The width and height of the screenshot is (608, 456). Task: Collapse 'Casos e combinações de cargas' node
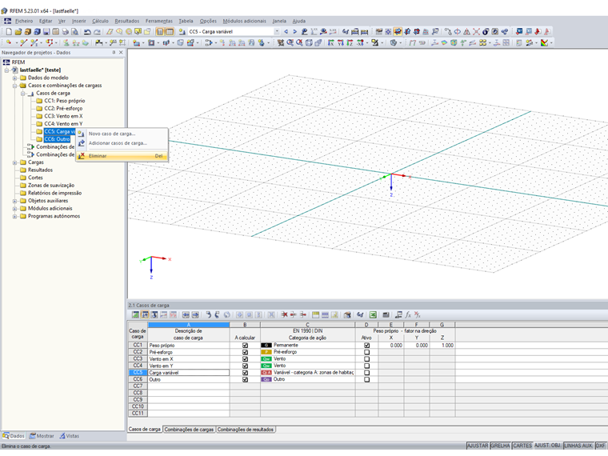[x=14, y=86]
